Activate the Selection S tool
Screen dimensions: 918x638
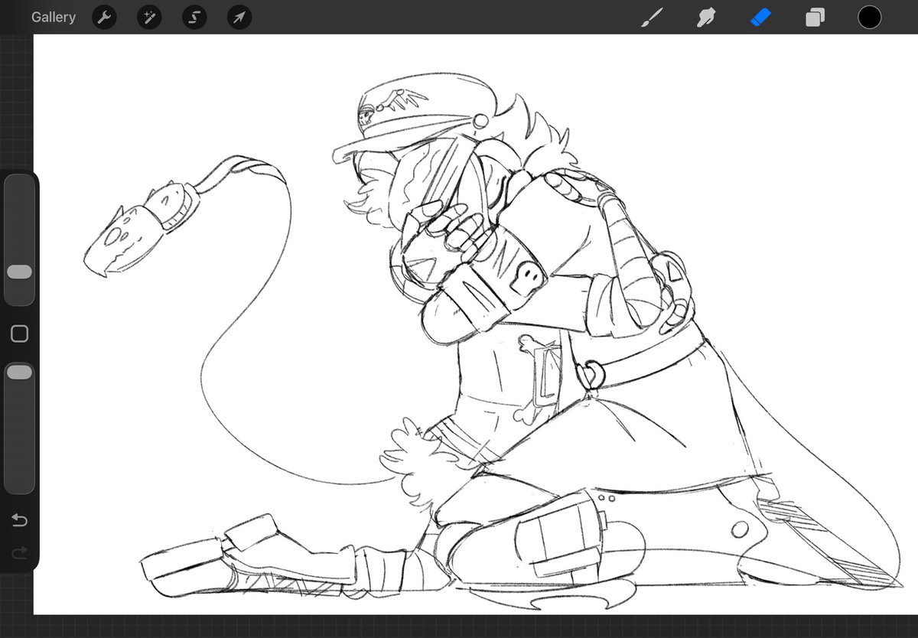point(194,17)
